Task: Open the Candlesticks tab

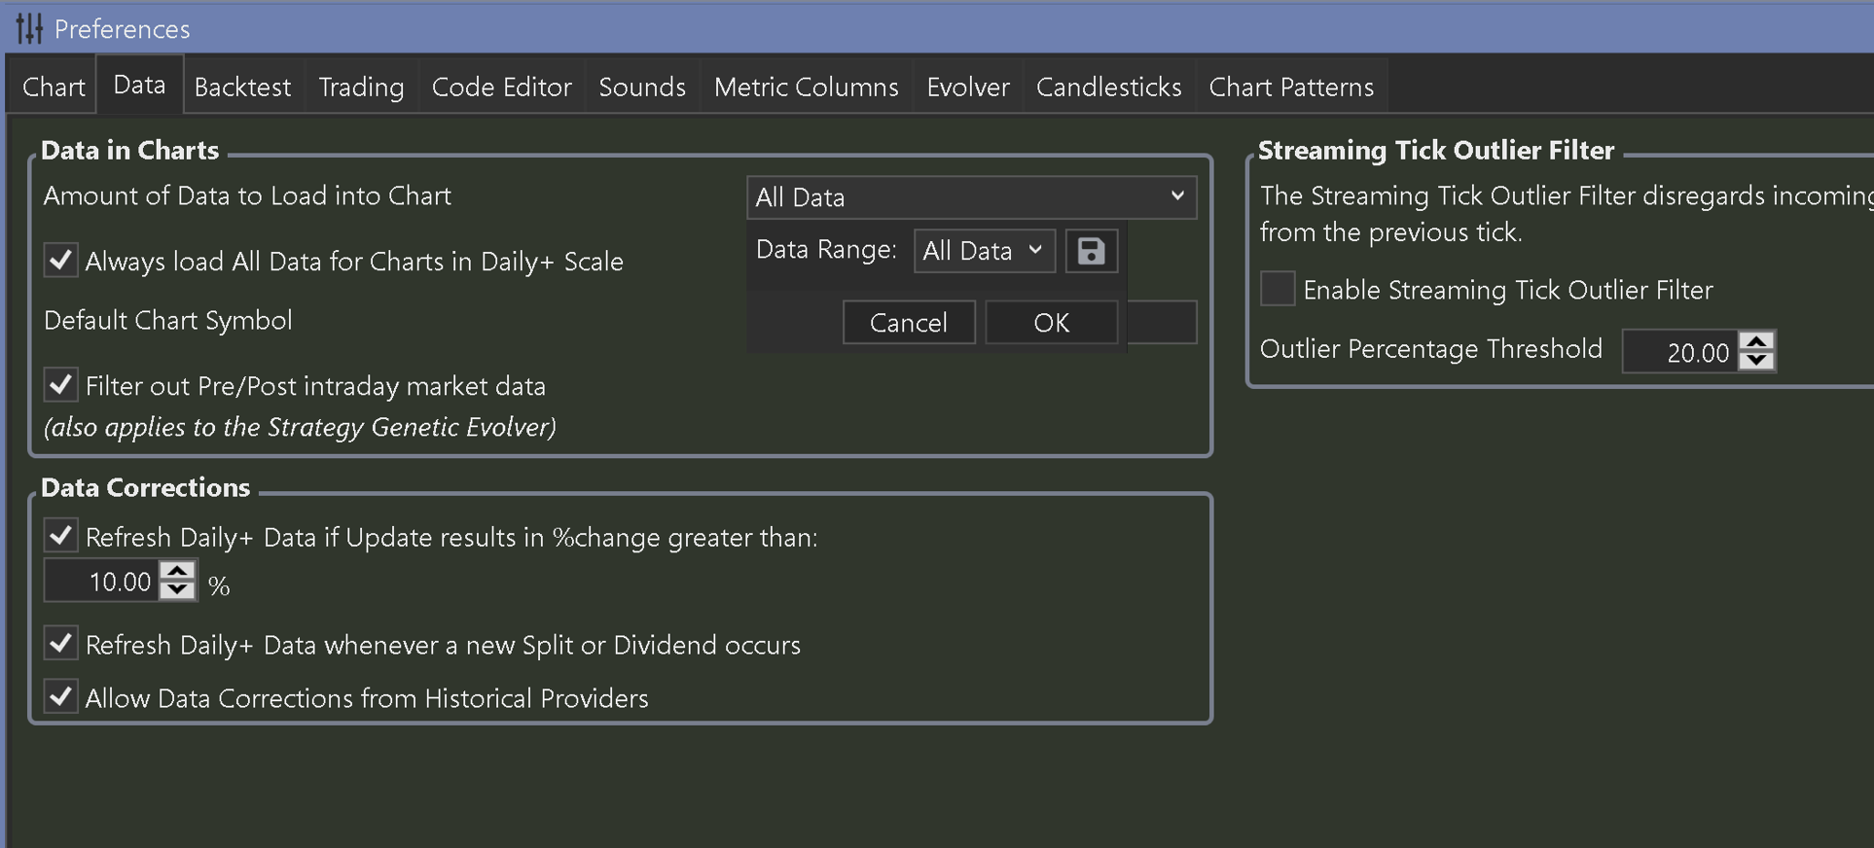Action: [x=1108, y=88]
